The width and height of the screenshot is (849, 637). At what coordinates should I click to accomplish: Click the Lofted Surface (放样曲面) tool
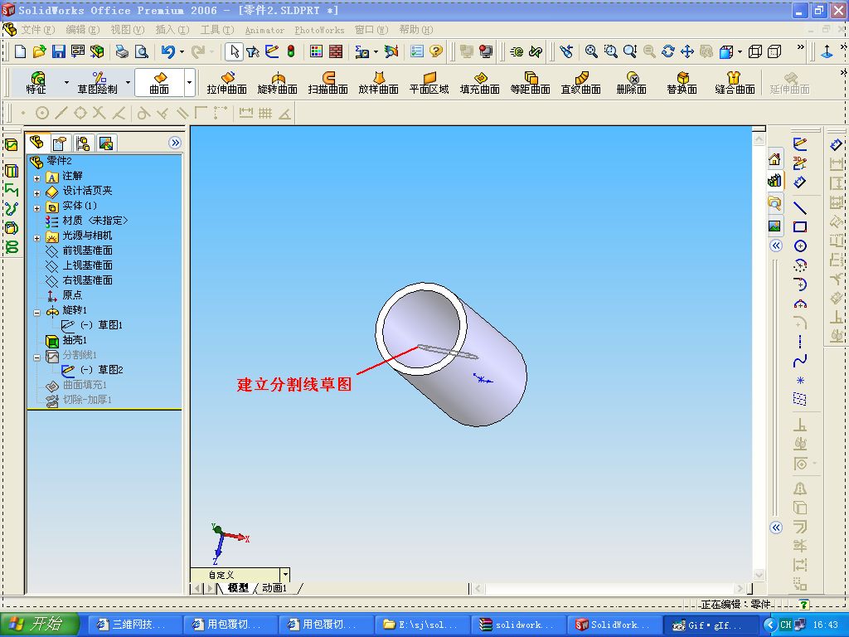point(378,83)
